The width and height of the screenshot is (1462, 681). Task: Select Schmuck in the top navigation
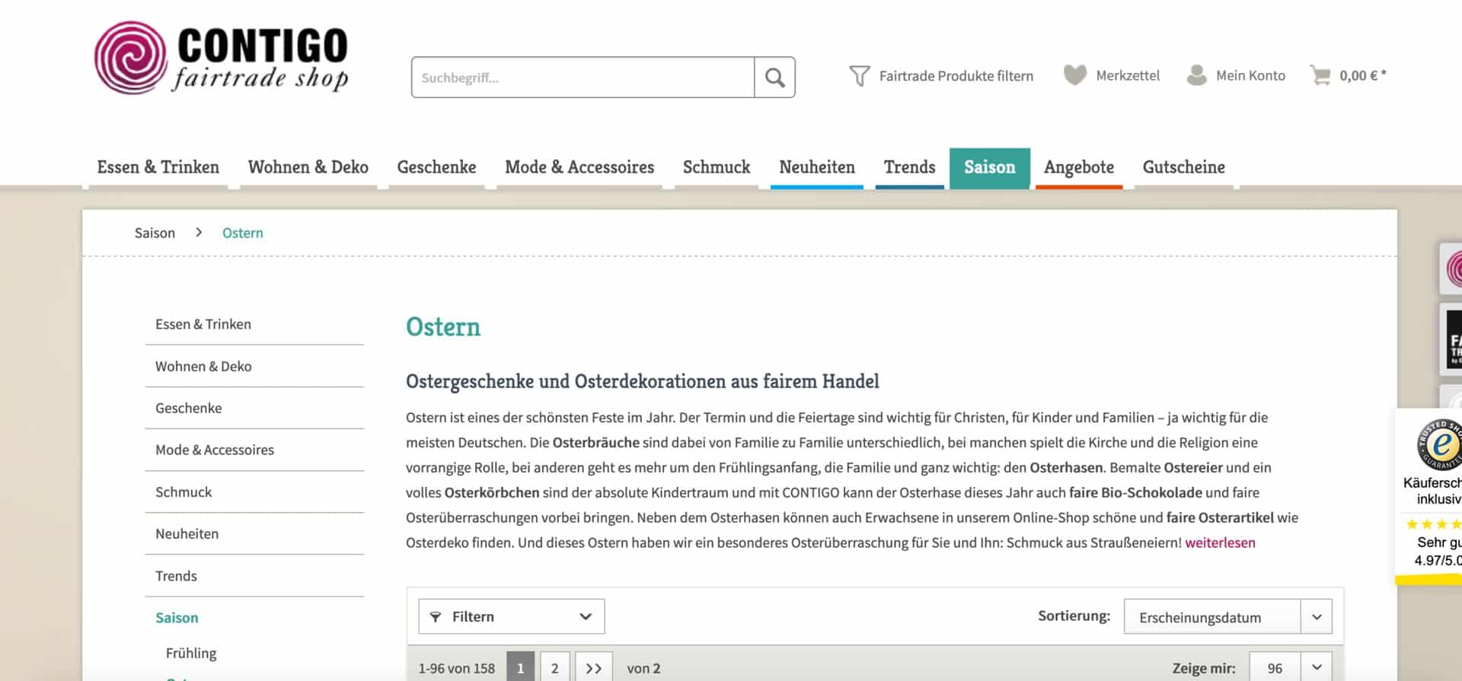click(716, 167)
